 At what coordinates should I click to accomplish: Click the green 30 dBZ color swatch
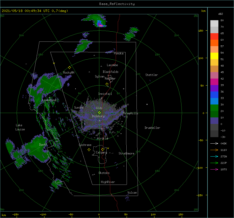(x=214, y=108)
